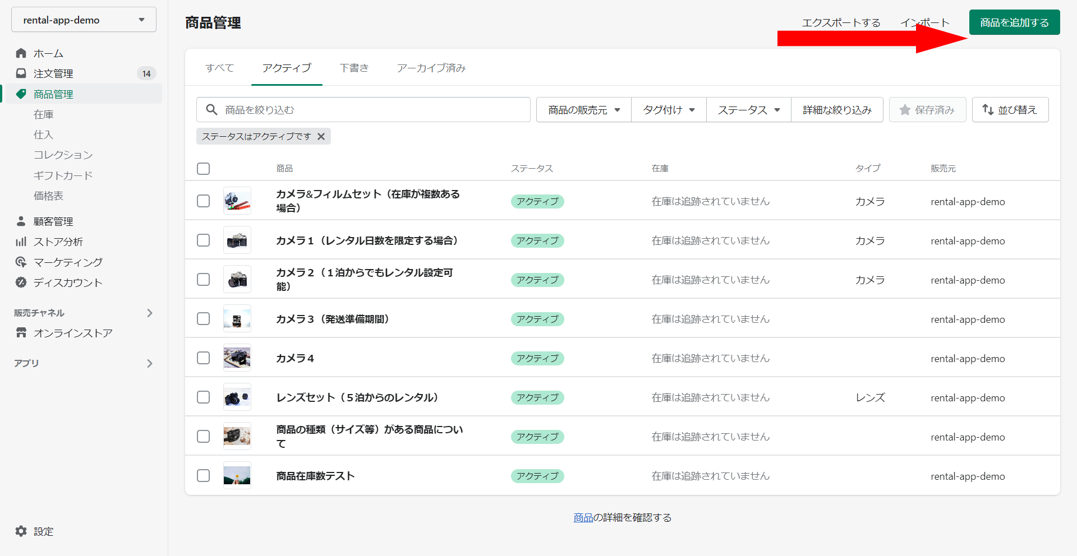The height and width of the screenshot is (556, 1077).
Task: Open ディスカウント discount badge icon
Action: (21, 282)
